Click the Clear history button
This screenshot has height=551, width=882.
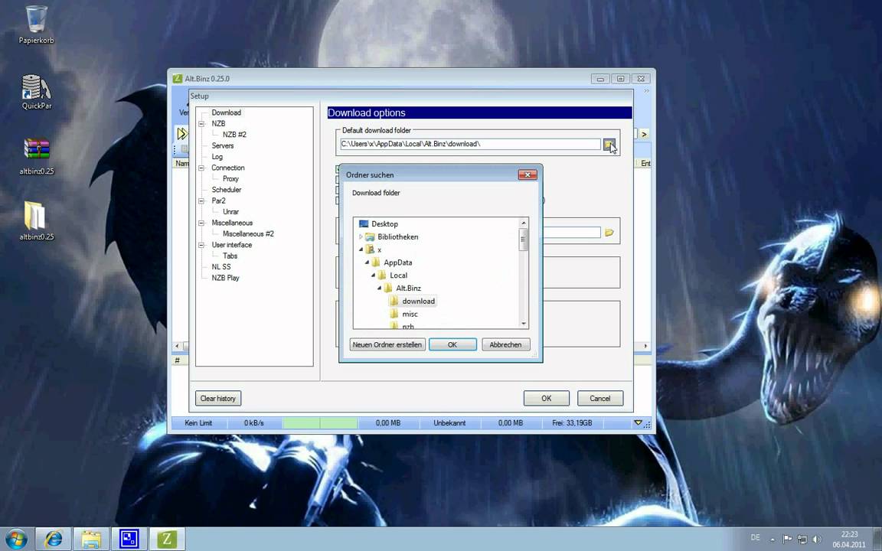click(x=217, y=398)
